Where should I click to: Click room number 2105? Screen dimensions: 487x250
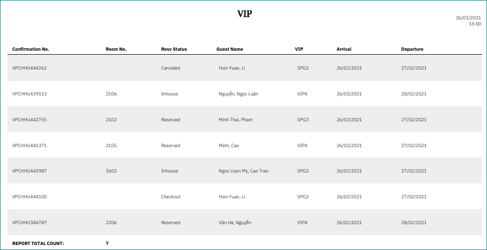[111, 146]
